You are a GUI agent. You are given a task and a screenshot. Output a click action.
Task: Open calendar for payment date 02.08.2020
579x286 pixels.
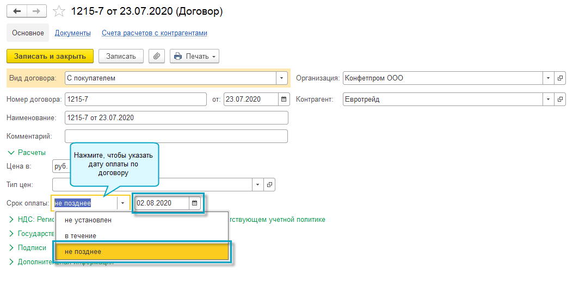[194, 203]
